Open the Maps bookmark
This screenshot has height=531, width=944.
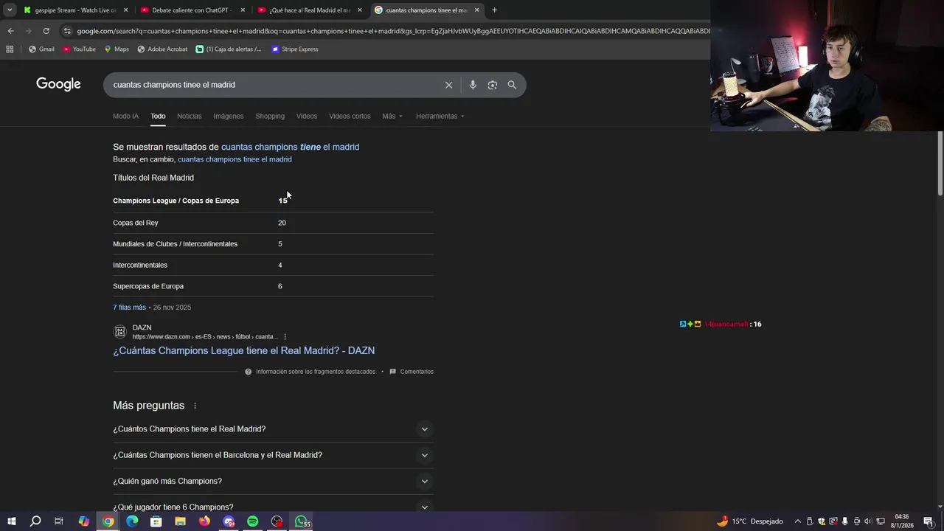click(x=117, y=49)
